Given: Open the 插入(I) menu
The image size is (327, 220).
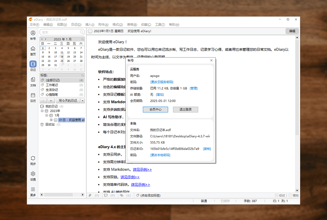Looking at the screenshot, I should coord(90,25).
